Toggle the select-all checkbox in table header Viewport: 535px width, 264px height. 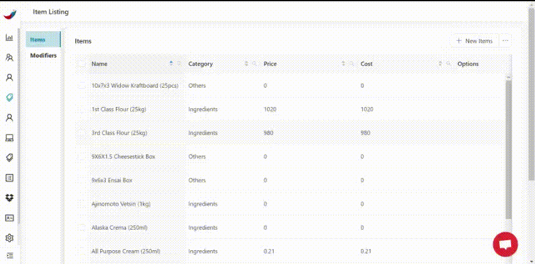click(82, 64)
